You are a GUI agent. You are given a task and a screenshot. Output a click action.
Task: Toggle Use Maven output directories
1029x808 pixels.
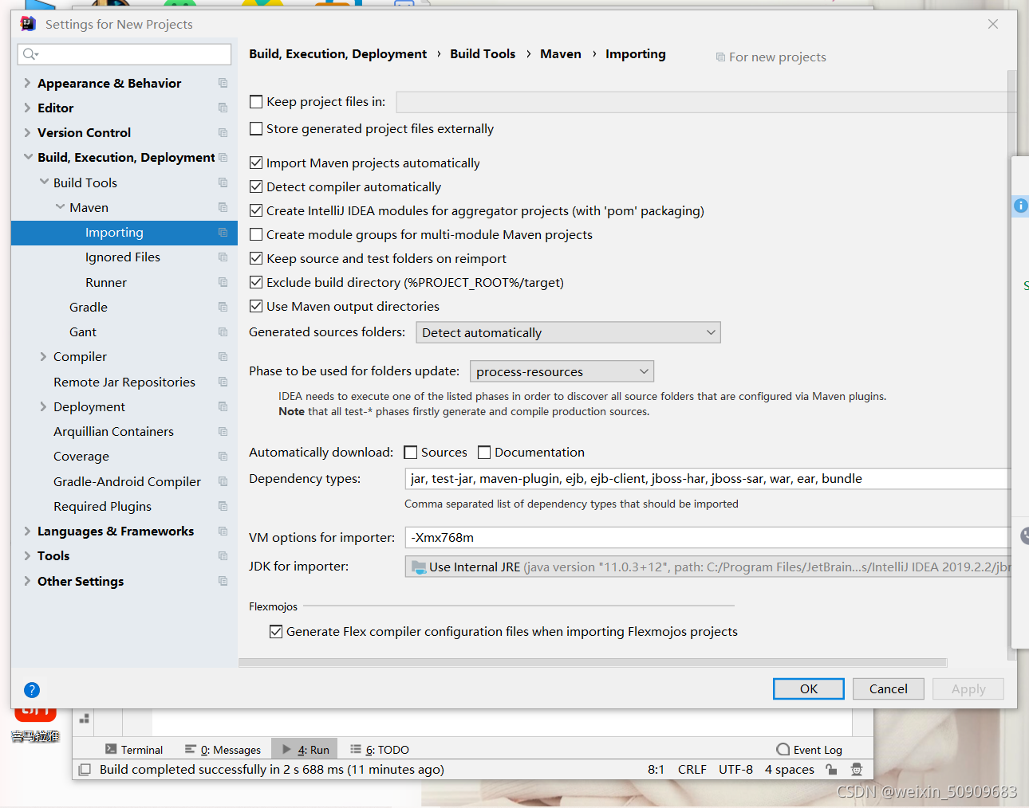coord(256,306)
